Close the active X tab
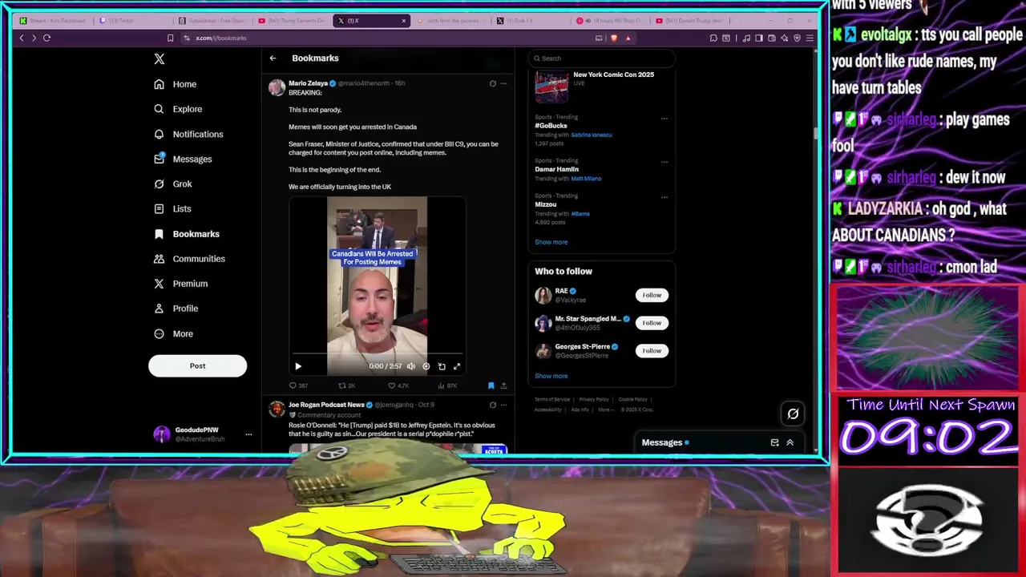This screenshot has height=577, width=1026. pyautogui.click(x=404, y=21)
